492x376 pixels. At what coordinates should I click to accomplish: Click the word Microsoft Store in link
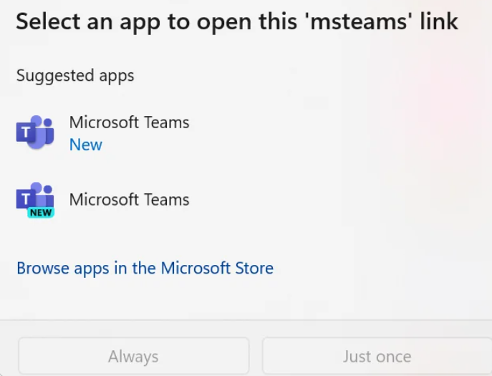[217, 268]
